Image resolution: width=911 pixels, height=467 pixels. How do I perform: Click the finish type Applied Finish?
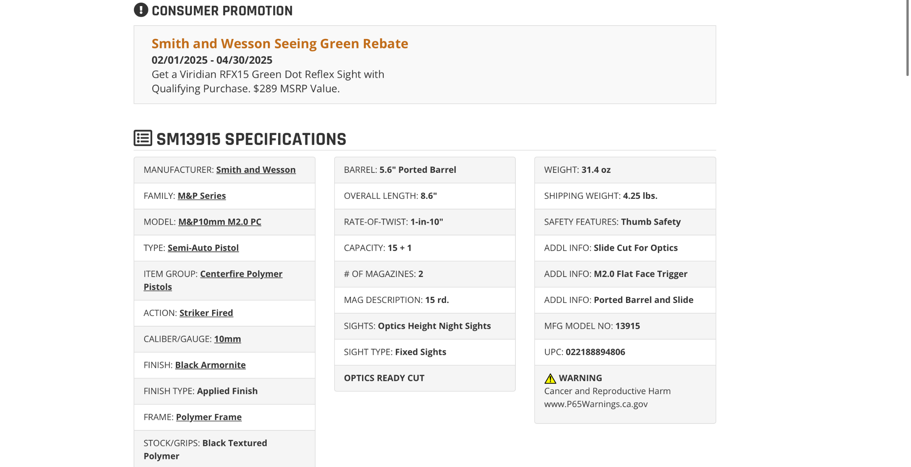click(x=227, y=391)
